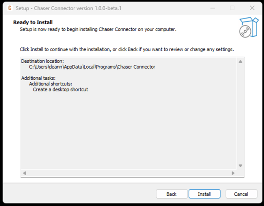
Task: Go Back to the previous setup step
Action: [x=171, y=194]
